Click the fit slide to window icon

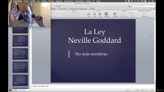point(152,90)
